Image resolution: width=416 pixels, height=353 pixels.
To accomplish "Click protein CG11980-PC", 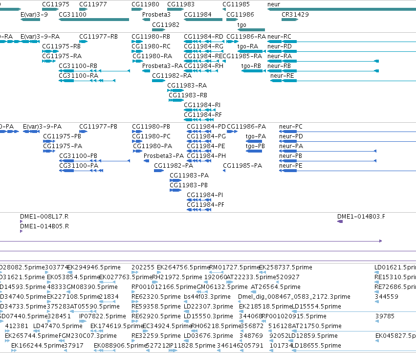I will pyautogui.click(x=151, y=136).
